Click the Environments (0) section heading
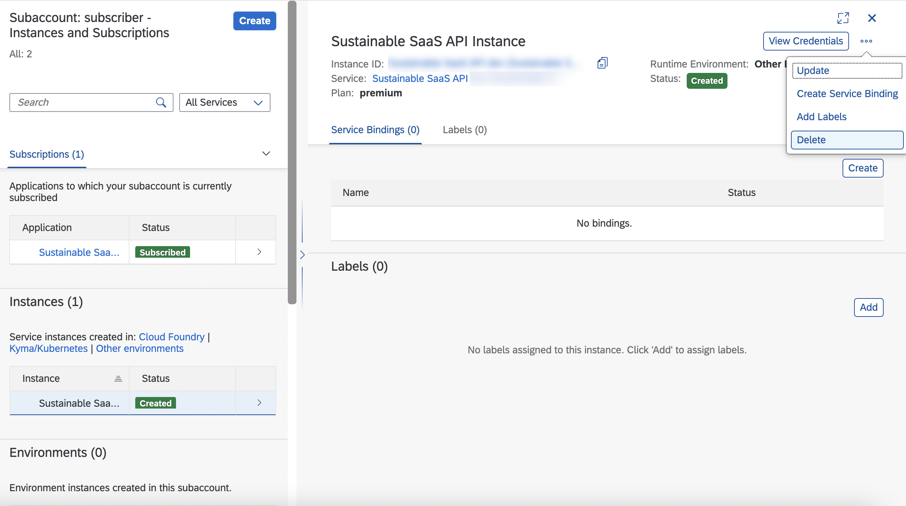906x506 pixels. click(x=58, y=453)
